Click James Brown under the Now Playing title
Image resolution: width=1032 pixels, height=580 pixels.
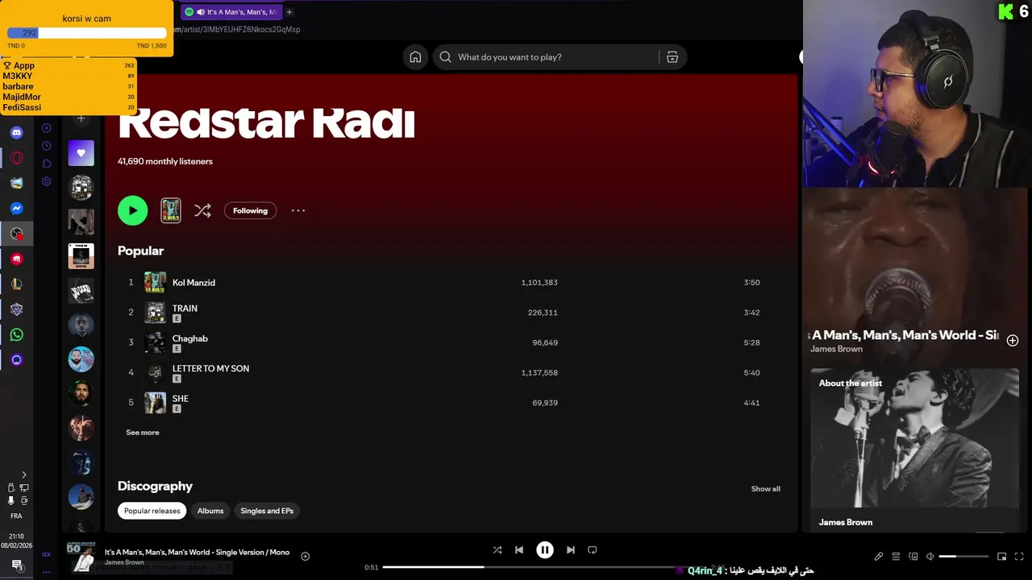[836, 349]
